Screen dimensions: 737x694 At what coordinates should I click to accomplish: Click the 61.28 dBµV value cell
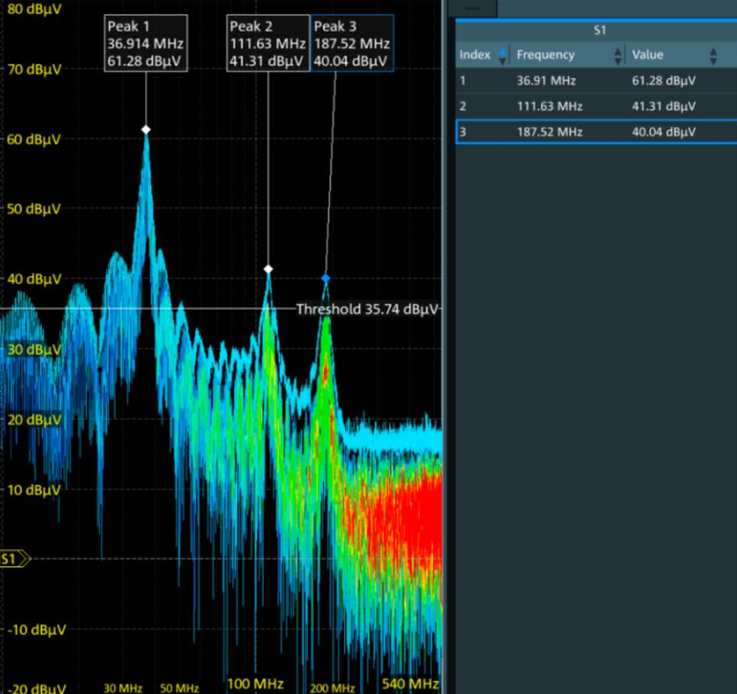[x=663, y=81]
